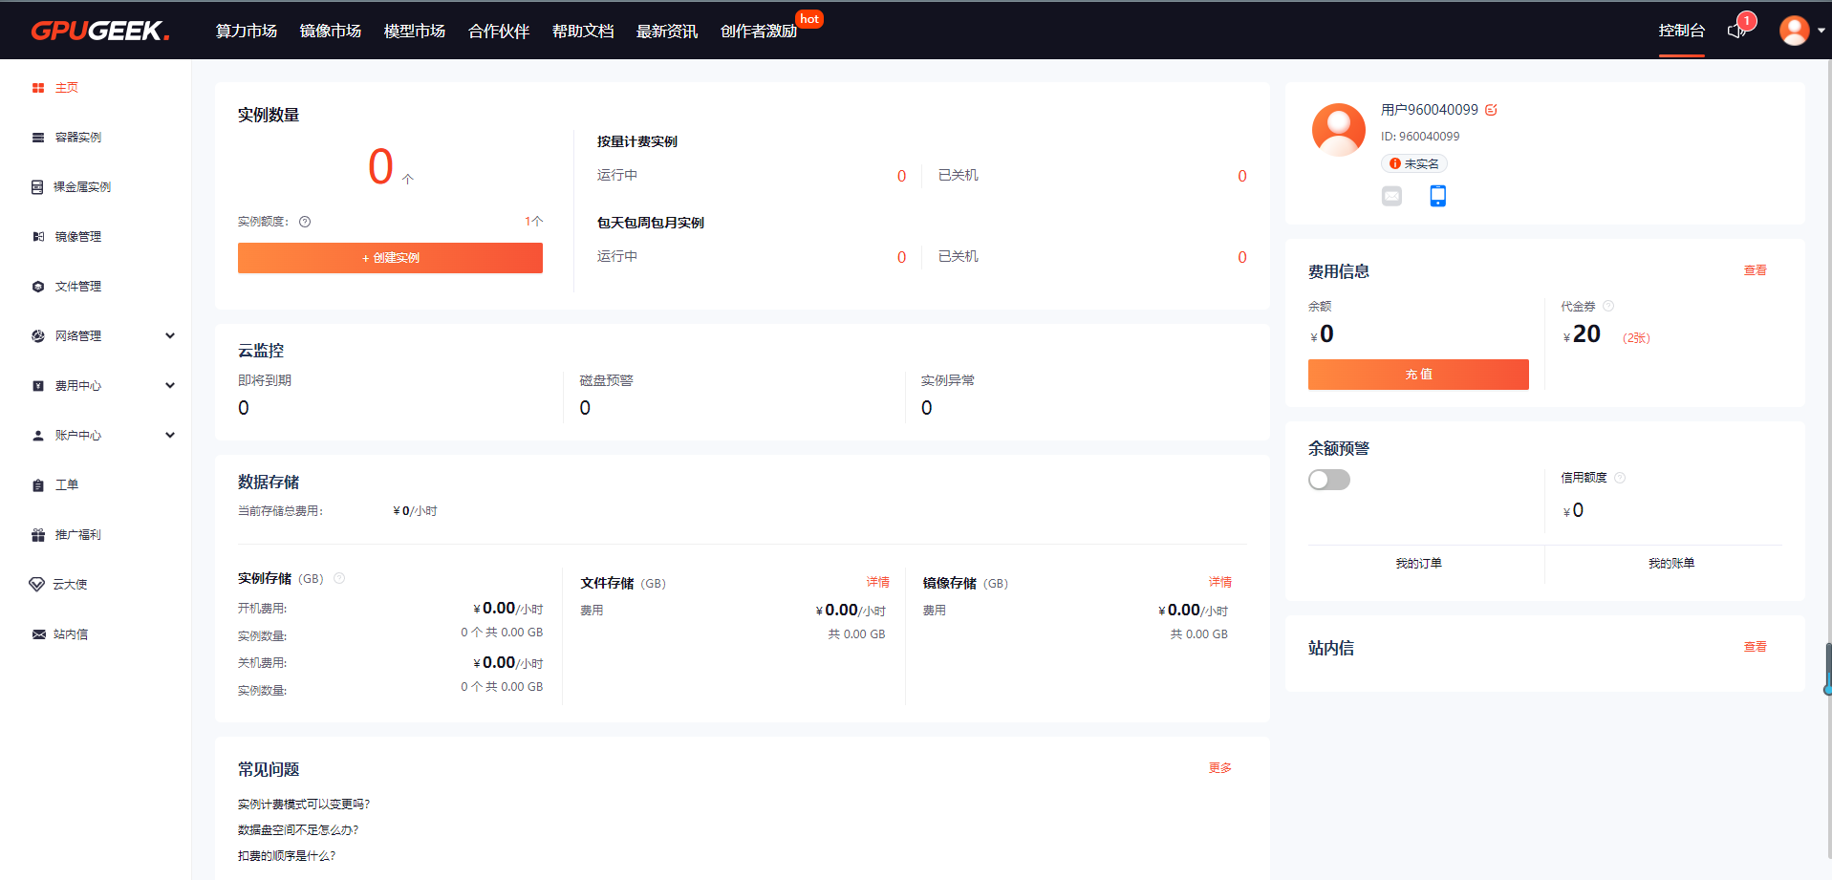
Task: Open 工单 from the left sidebar
Action: coord(67,484)
